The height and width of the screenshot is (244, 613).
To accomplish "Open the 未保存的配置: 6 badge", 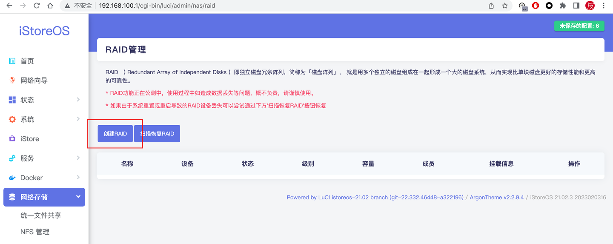I will (579, 26).
